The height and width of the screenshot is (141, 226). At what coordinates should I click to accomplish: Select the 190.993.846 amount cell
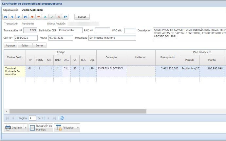[212, 71]
